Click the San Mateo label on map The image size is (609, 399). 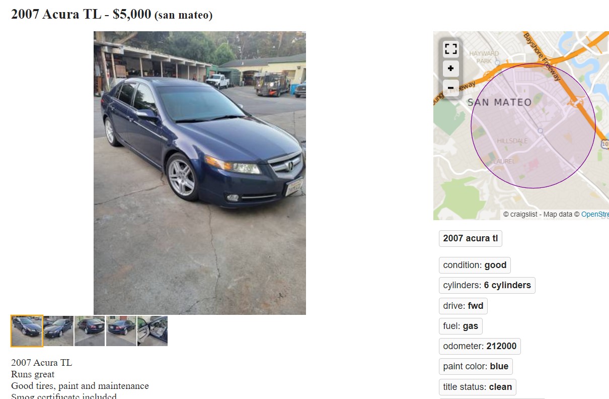pos(499,102)
